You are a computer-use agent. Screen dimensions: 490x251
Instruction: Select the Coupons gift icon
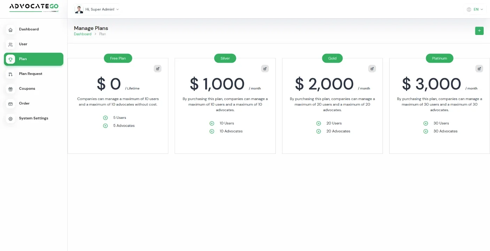(10, 89)
